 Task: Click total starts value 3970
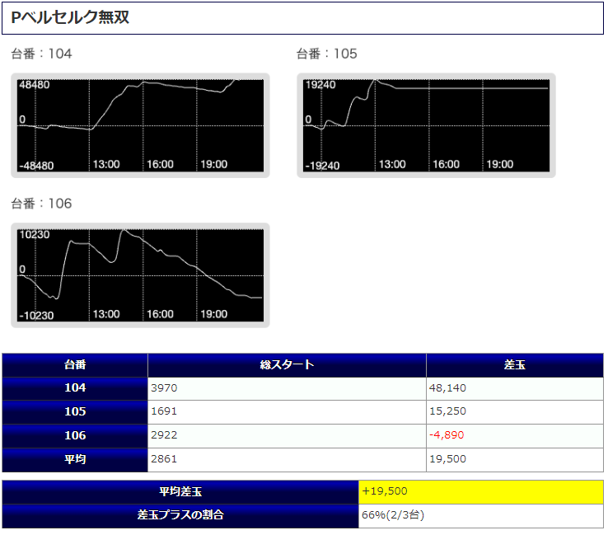click(x=164, y=388)
